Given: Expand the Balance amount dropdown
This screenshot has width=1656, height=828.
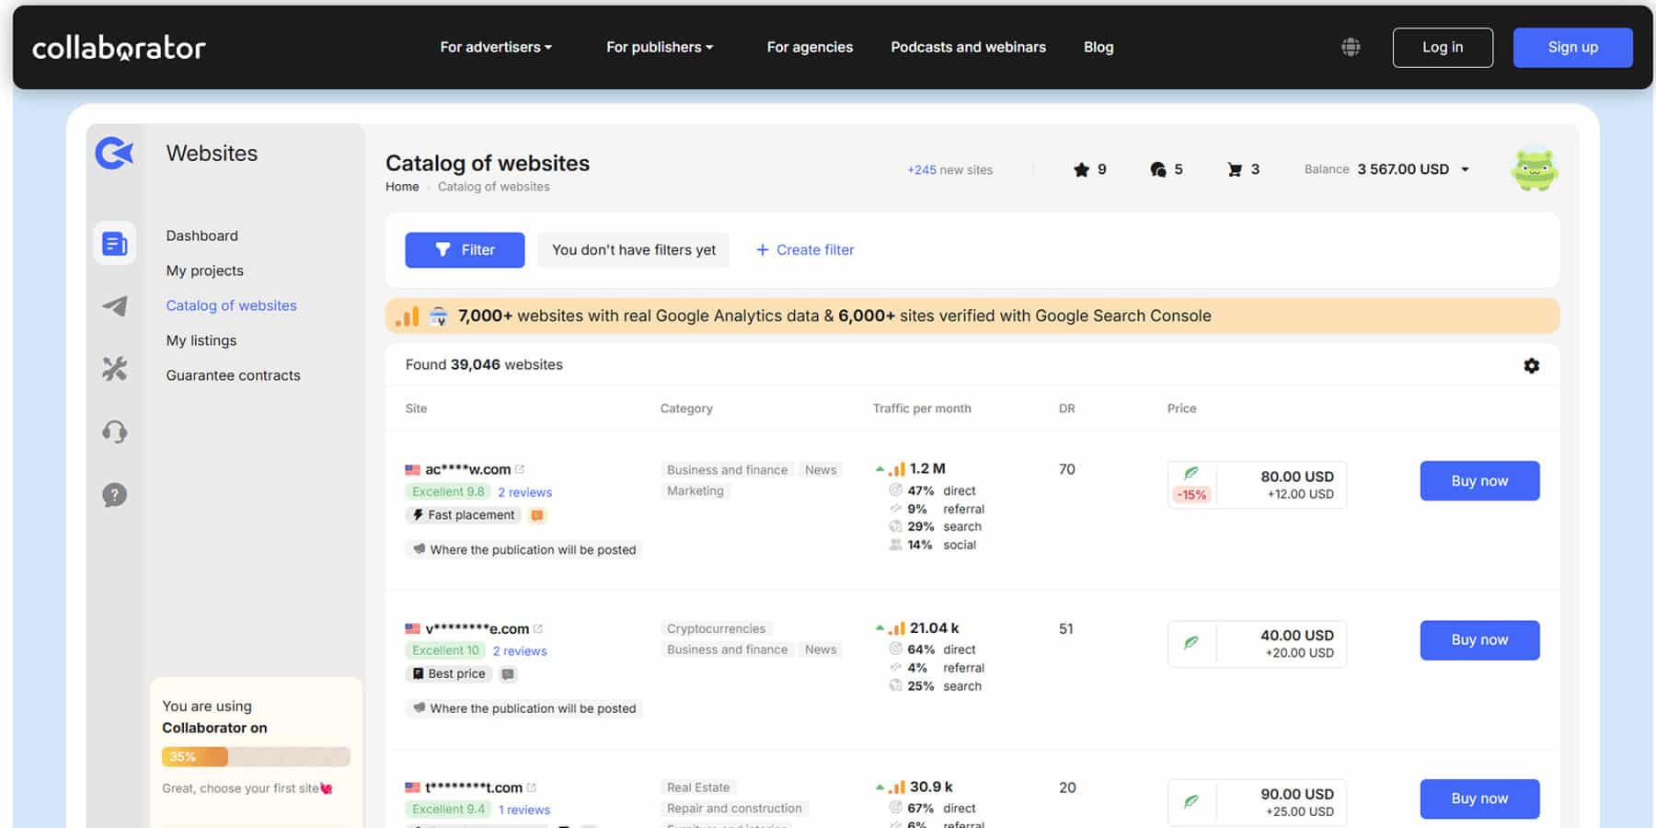Looking at the screenshot, I should pos(1465,169).
